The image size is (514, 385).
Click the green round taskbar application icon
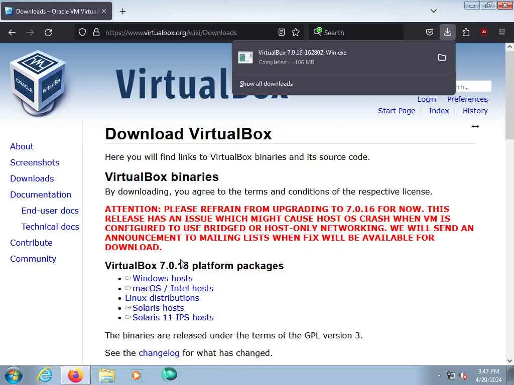pos(169,374)
